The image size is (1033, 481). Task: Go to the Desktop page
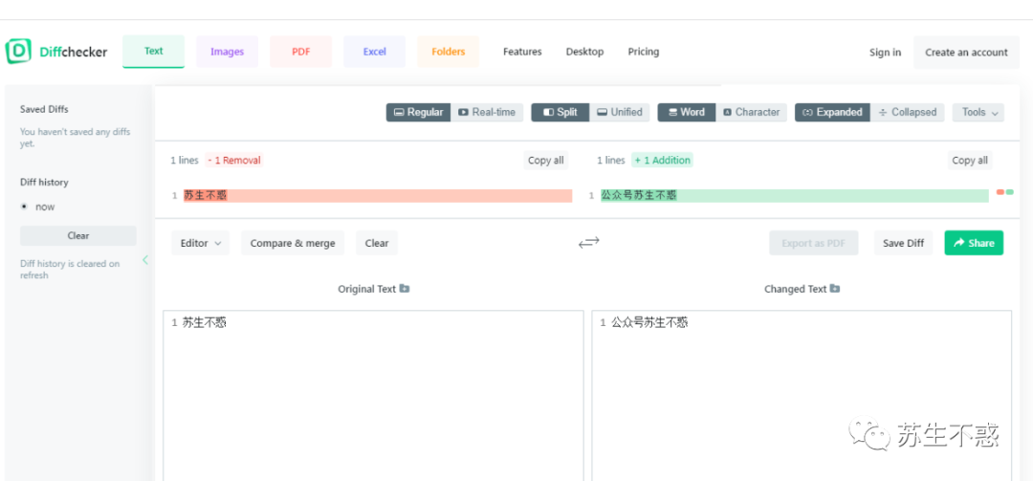[584, 52]
